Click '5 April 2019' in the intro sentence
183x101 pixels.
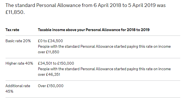click(x=142, y=5)
